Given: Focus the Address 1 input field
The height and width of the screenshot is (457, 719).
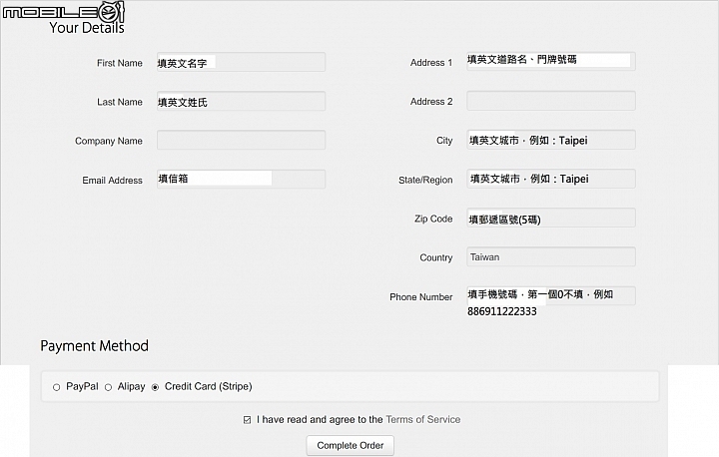Looking at the screenshot, I should [x=551, y=61].
